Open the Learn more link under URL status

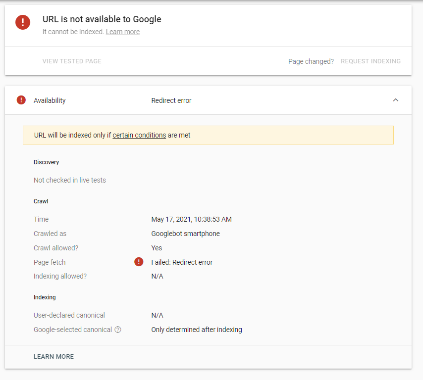pyautogui.click(x=122, y=32)
